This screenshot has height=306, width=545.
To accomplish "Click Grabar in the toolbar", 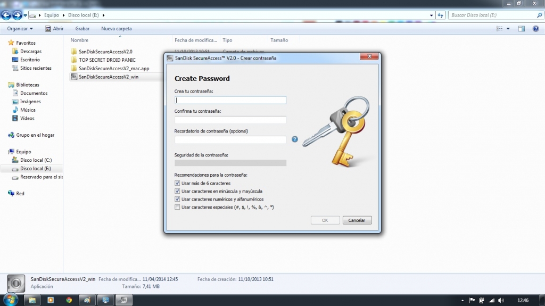I will tap(82, 29).
